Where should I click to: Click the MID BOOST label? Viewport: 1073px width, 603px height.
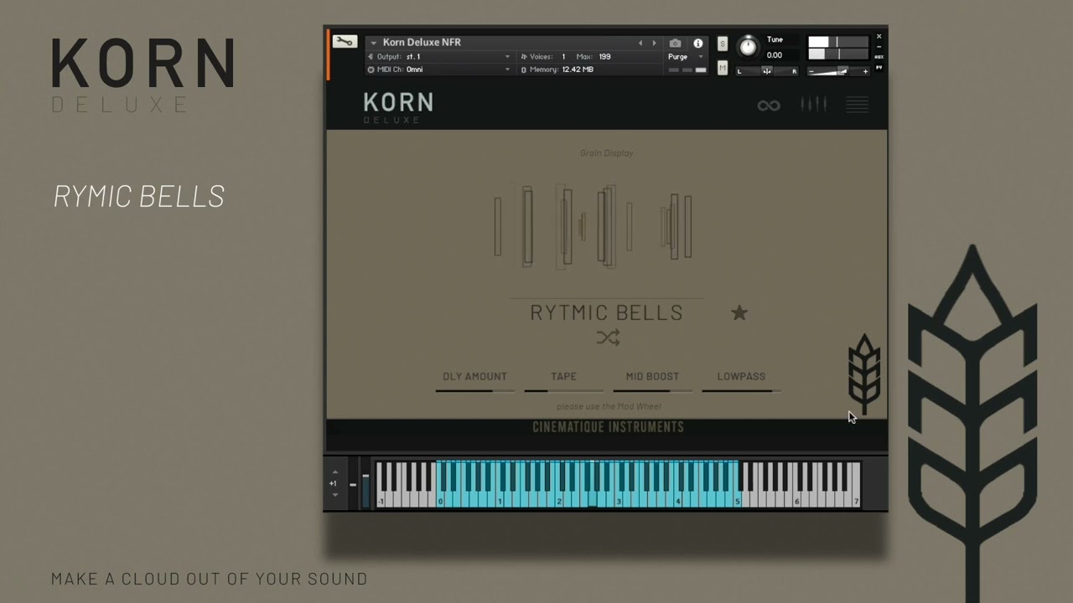[652, 376]
